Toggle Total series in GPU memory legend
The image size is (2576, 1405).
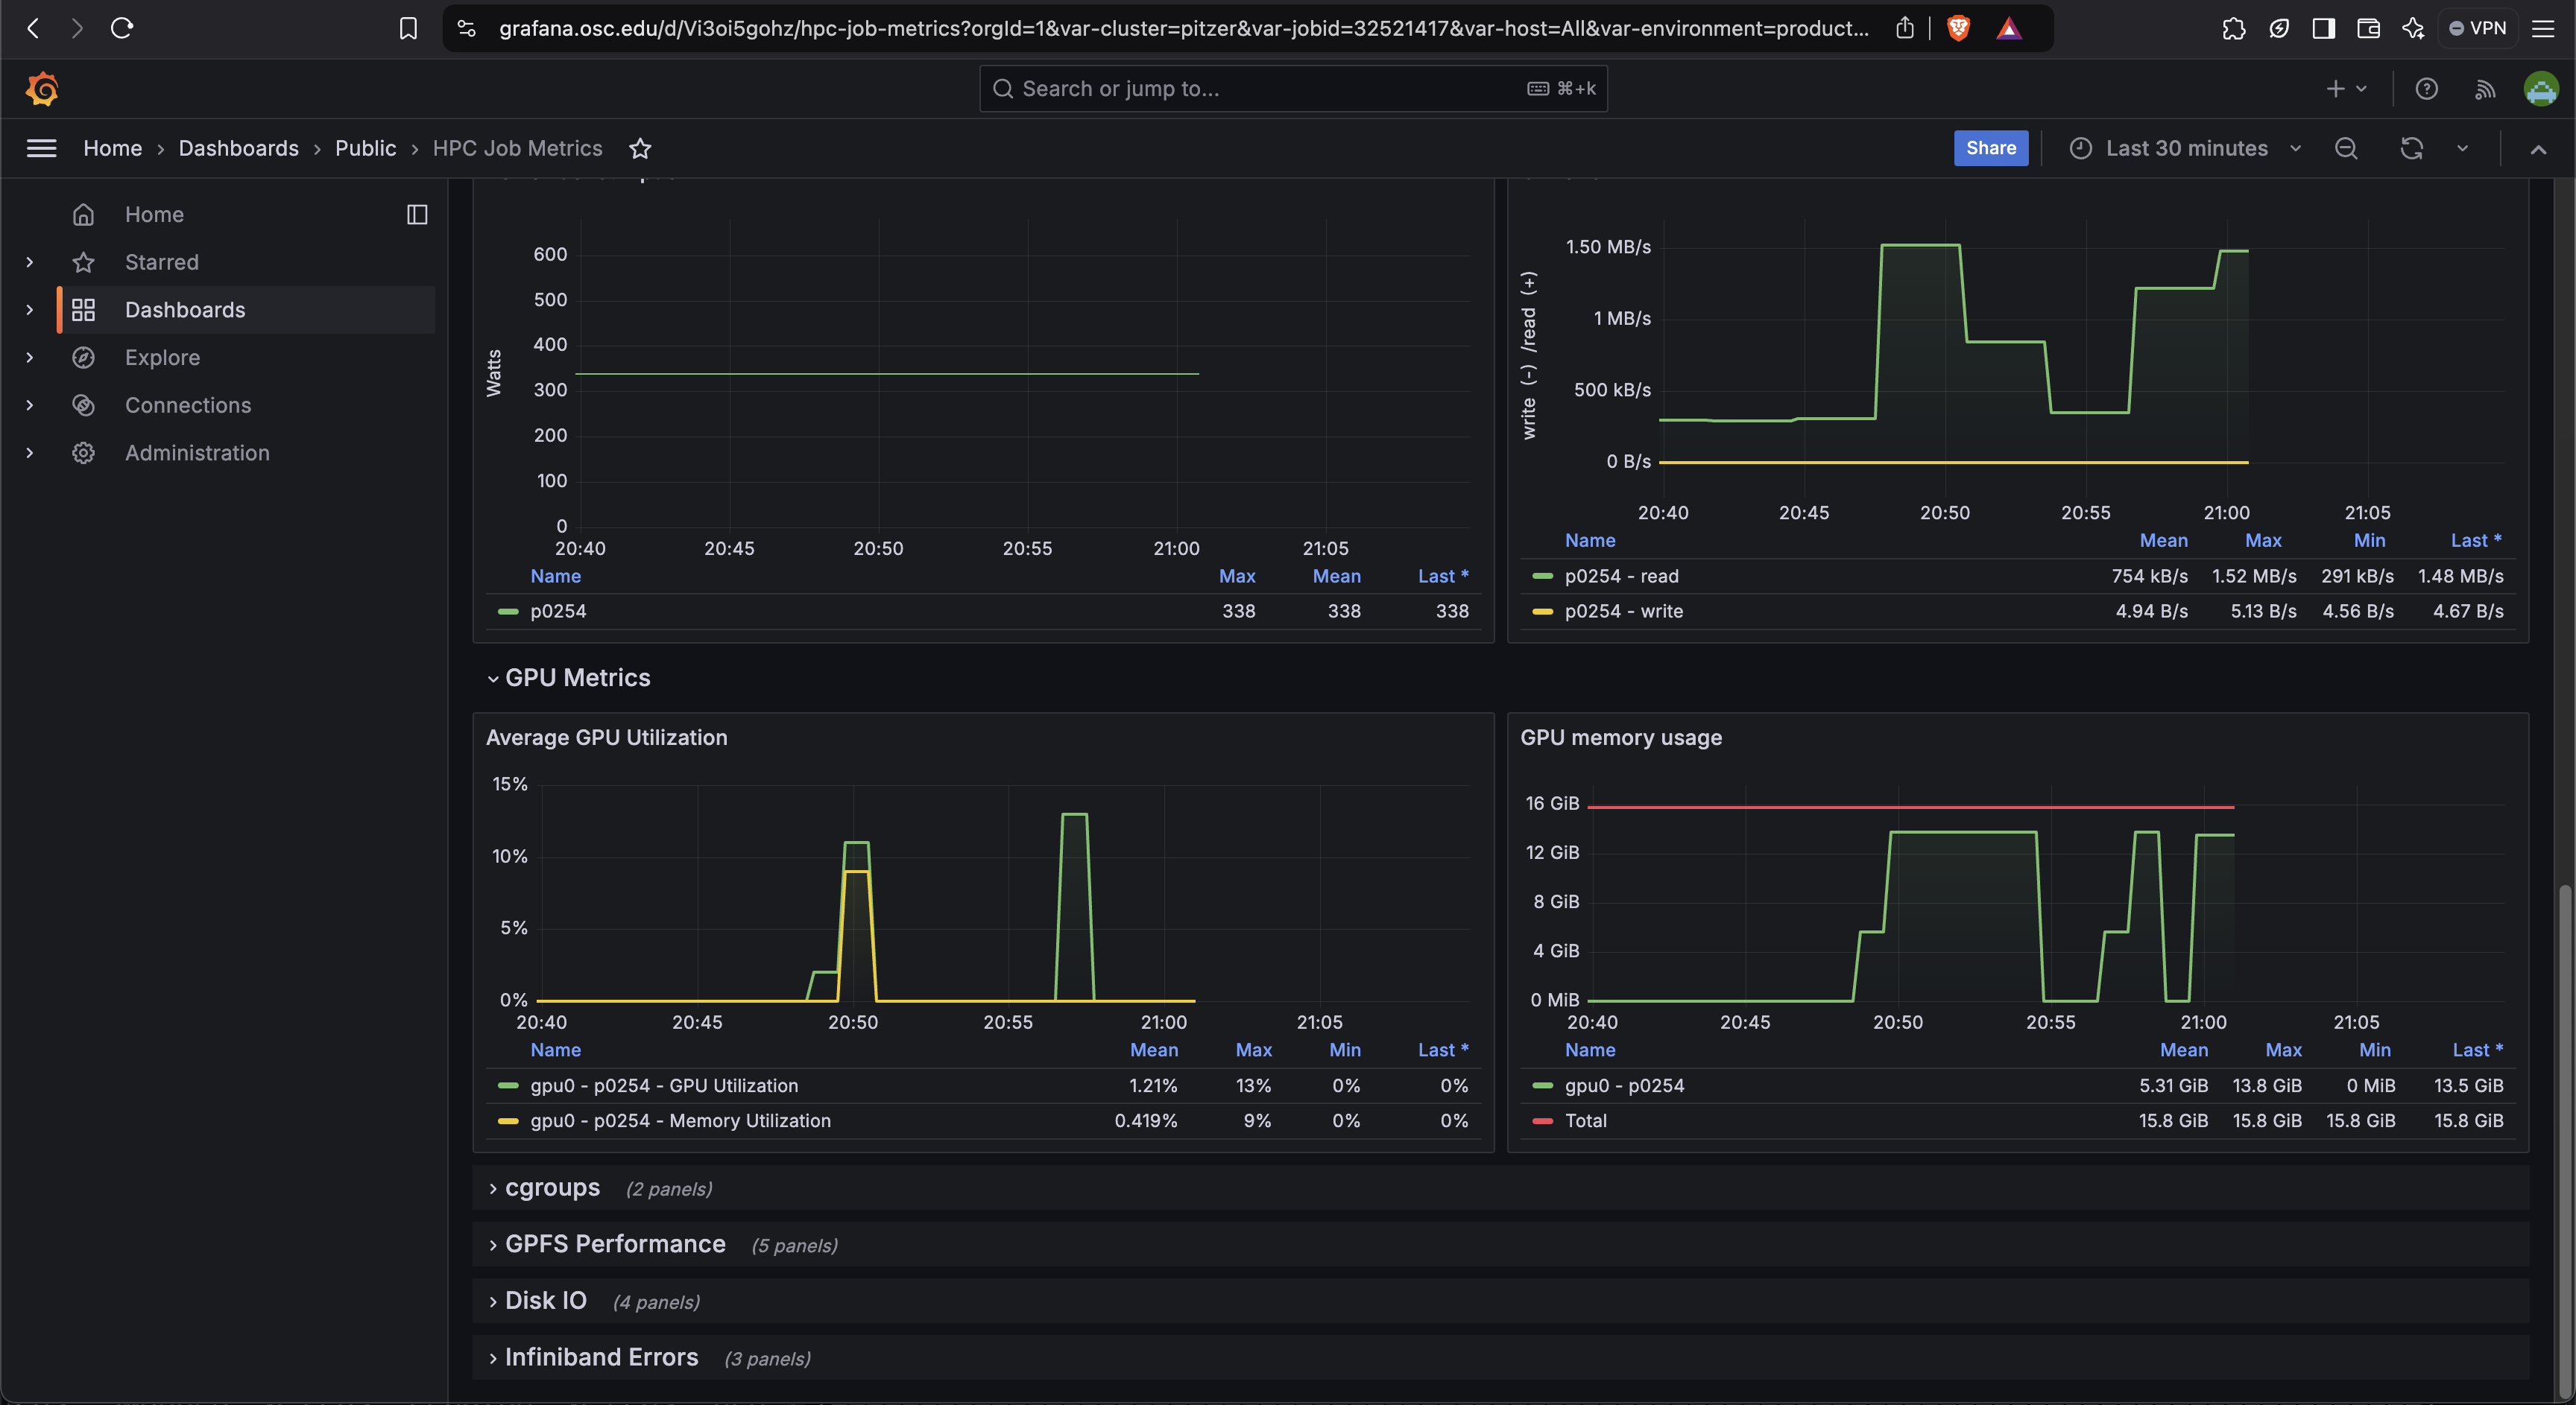tap(1585, 1120)
